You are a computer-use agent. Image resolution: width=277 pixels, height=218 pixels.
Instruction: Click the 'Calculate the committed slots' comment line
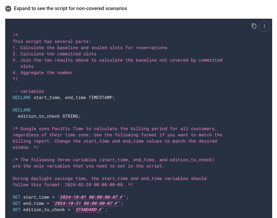tap(54, 54)
